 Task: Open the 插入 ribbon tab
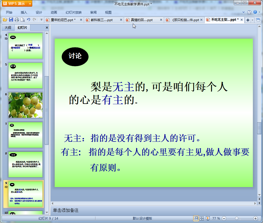pyautogui.click(x=24, y=13)
